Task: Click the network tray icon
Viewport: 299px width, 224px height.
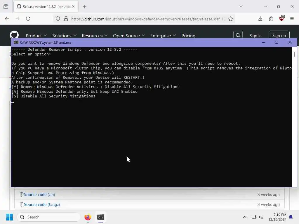Action: click(254, 217)
